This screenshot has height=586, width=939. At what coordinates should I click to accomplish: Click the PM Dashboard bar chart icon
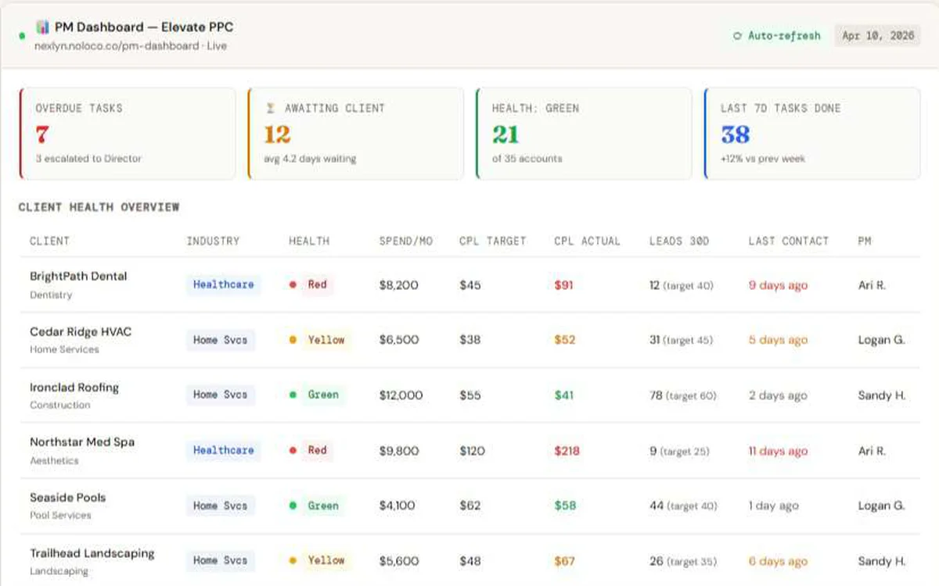tap(42, 27)
